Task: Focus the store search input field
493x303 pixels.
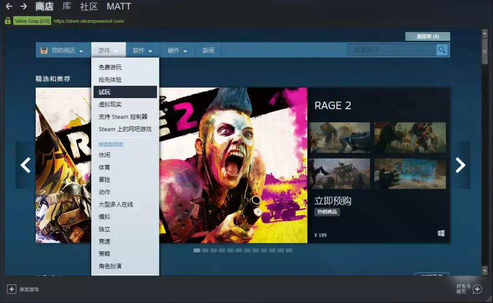Action: click(392, 50)
